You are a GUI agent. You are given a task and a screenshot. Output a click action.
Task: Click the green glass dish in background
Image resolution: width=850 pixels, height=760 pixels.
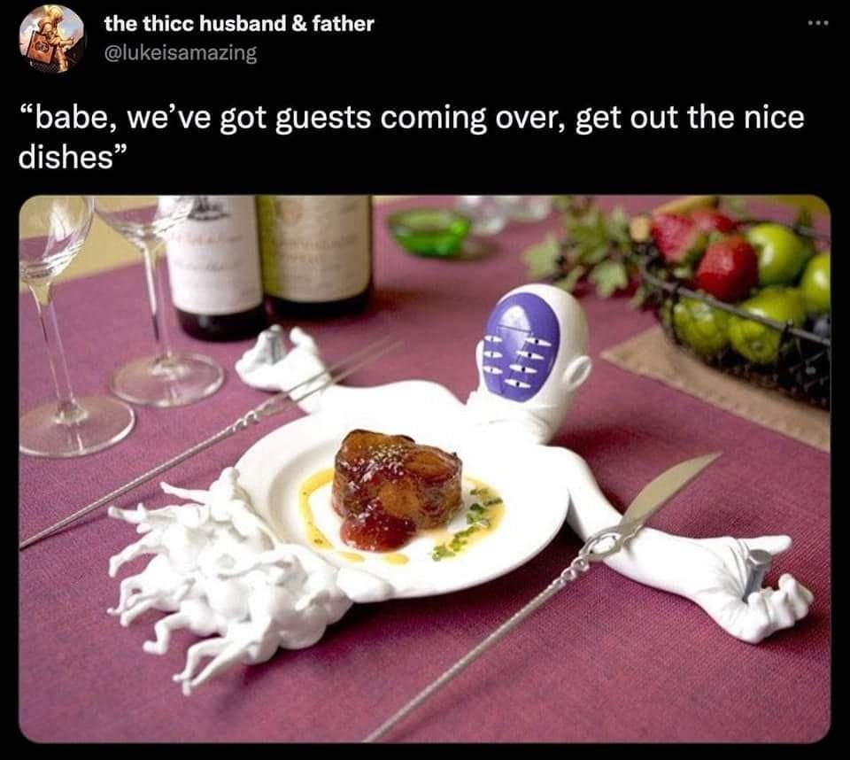(x=431, y=232)
